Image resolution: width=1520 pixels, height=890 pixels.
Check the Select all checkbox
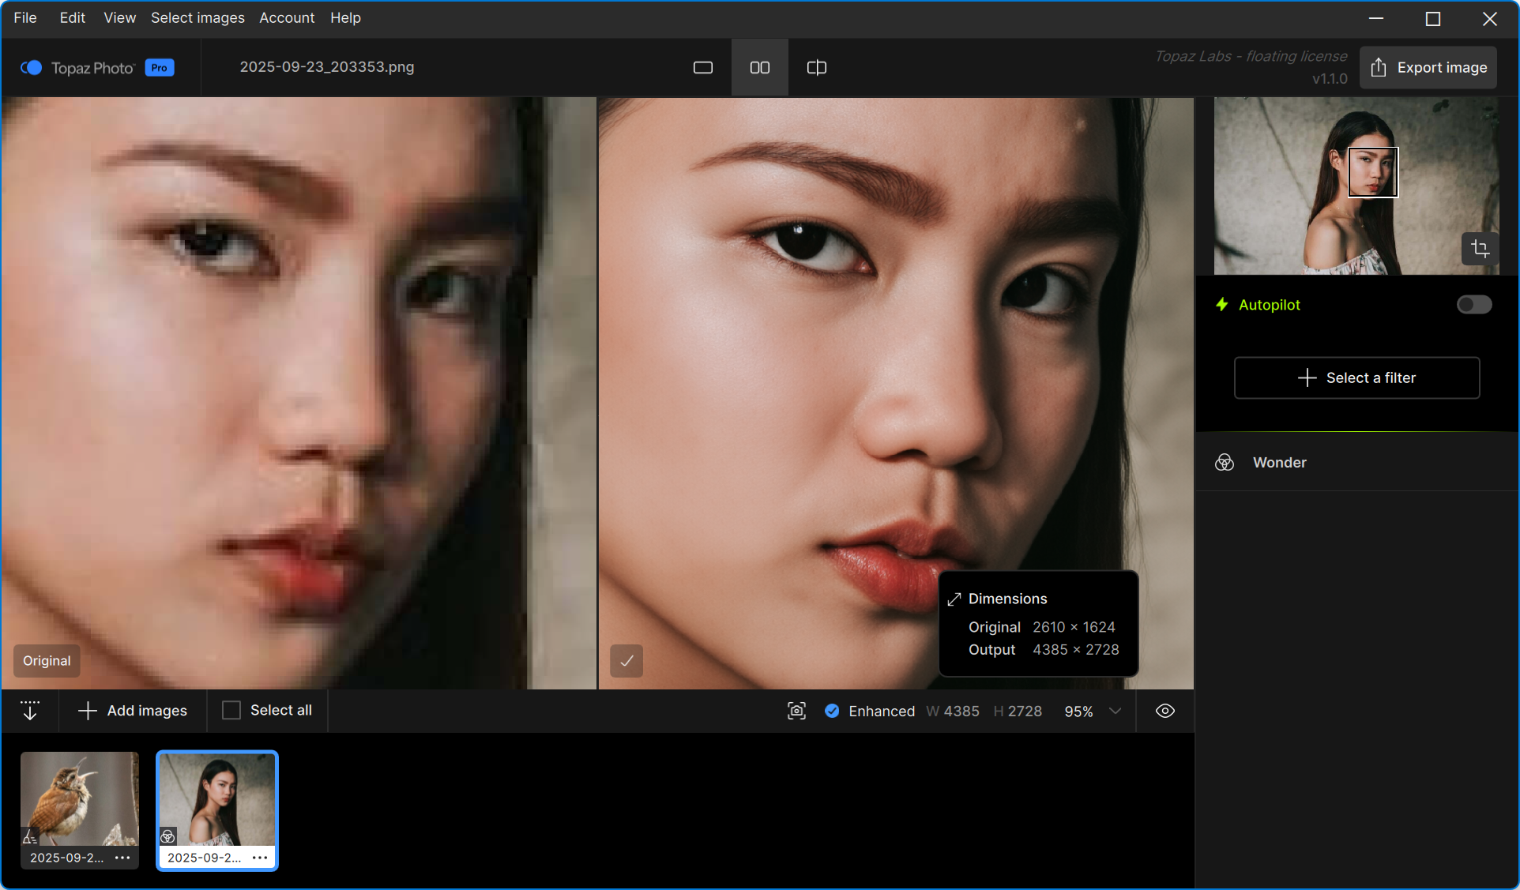(x=231, y=711)
